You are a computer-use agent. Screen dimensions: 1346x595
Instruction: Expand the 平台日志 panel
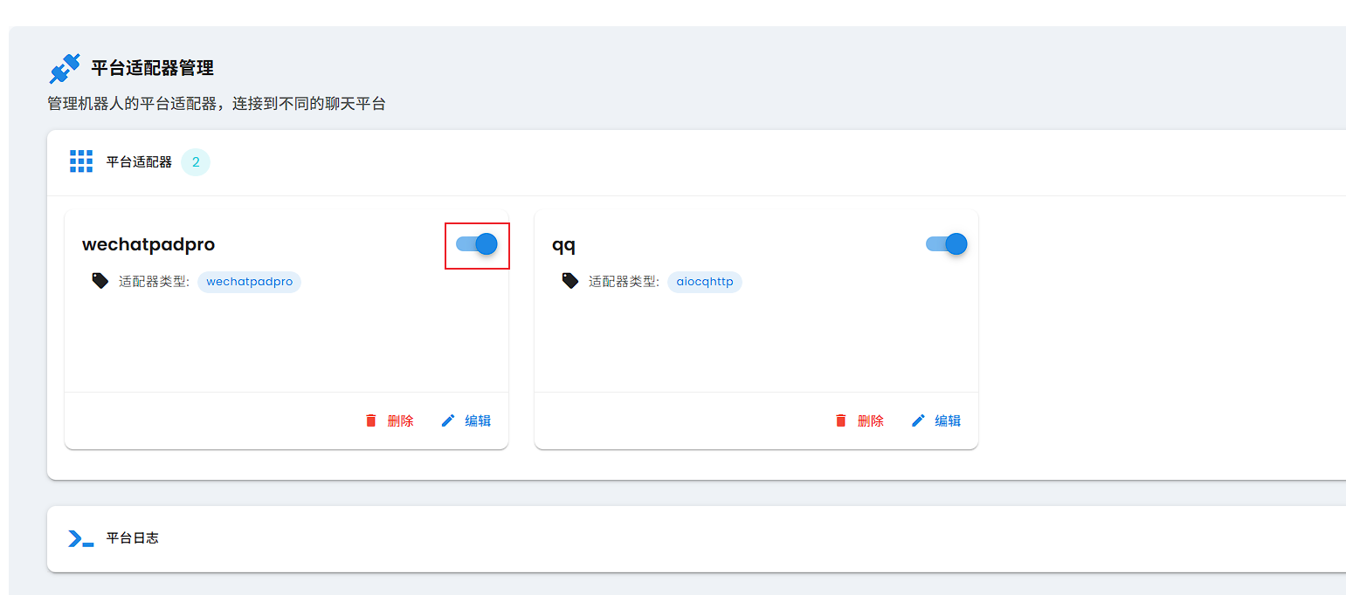(x=696, y=538)
